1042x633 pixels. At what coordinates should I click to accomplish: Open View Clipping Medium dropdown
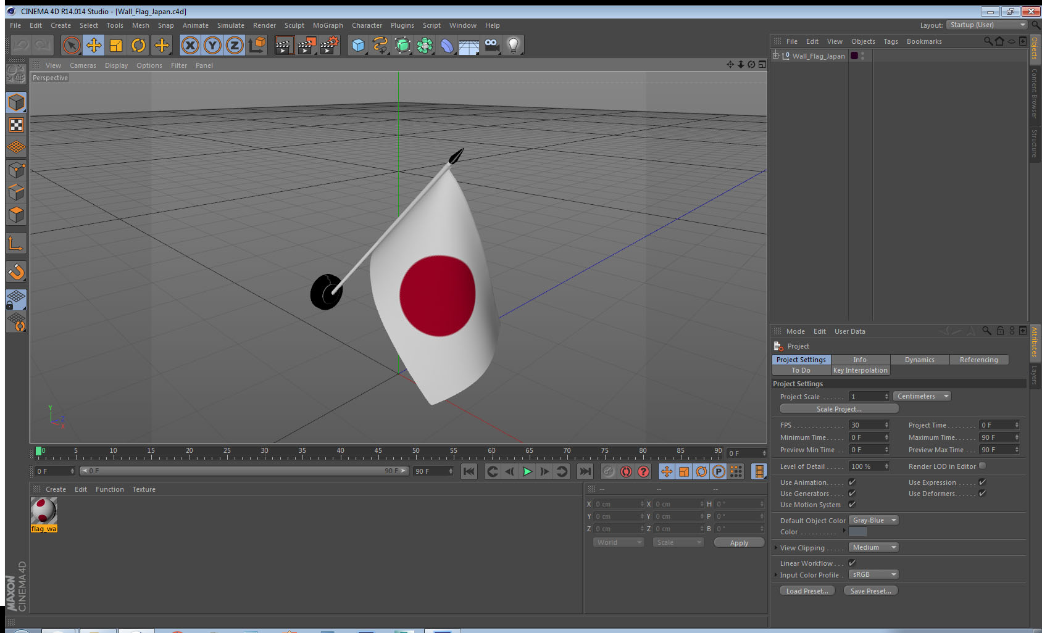click(873, 547)
